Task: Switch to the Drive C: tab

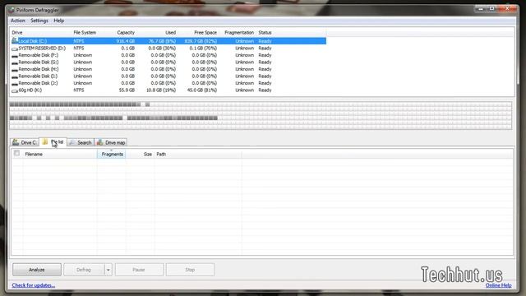Action: [25, 142]
